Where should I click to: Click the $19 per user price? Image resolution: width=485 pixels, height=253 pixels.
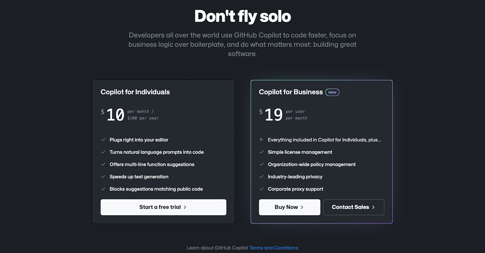pyautogui.click(x=274, y=115)
